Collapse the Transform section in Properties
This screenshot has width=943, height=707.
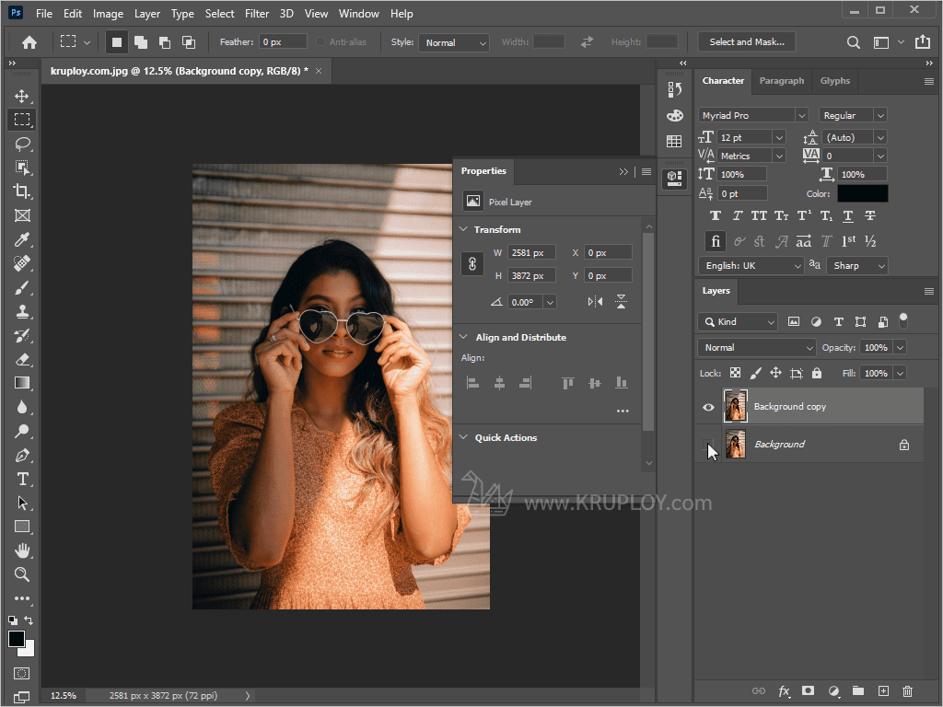pos(464,229)
